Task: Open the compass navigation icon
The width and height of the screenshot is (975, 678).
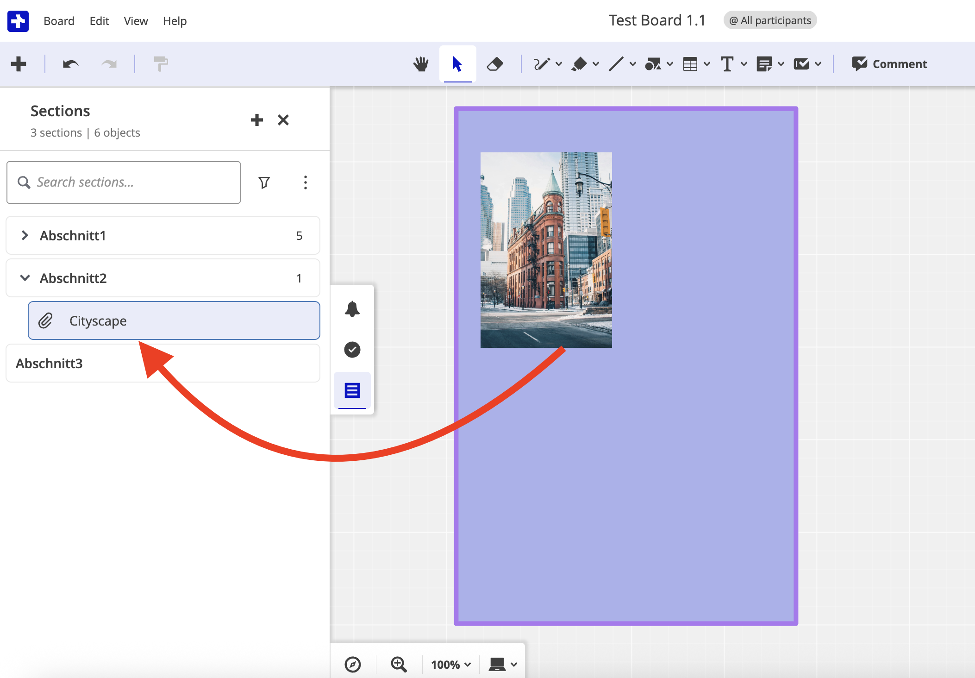Action: tap(353, 665)
